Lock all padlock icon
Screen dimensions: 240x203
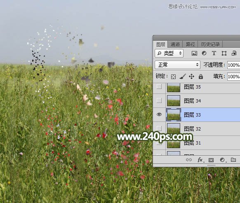click(x=201, y=77)
